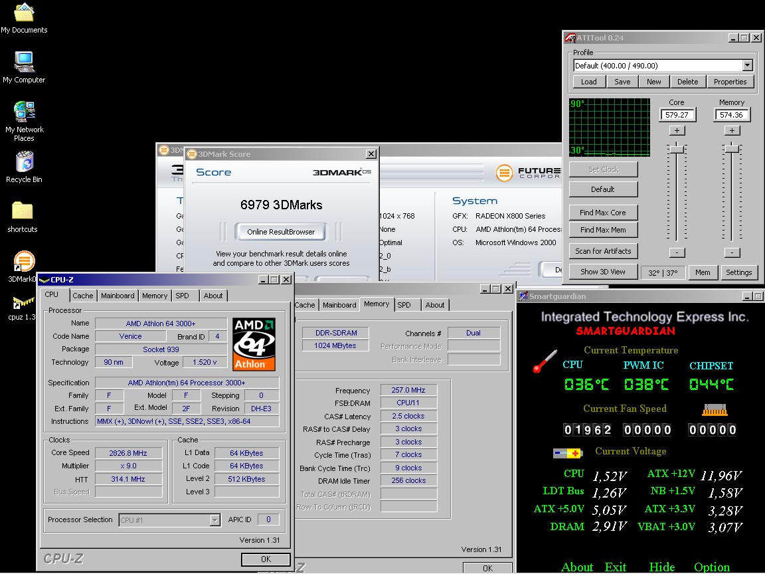Image resolution: width=765 pixels, height=574 pixels.
Task: Select the cpuz 1.31 desktop shortcut
Action: [22, 308]
